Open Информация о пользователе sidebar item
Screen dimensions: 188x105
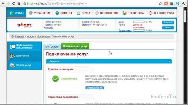pos(25,46)
